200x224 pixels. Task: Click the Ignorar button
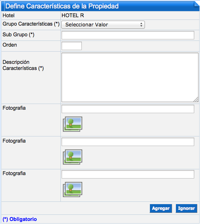click(186, 208)
